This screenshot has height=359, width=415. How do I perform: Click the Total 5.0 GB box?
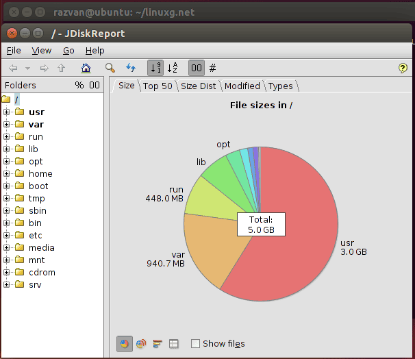tap(261, 224)
